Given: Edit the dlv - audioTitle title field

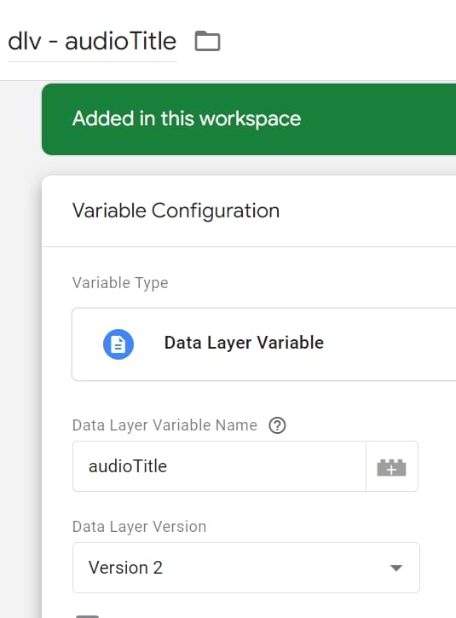Looking at the screenshot, I should point(92,42).
